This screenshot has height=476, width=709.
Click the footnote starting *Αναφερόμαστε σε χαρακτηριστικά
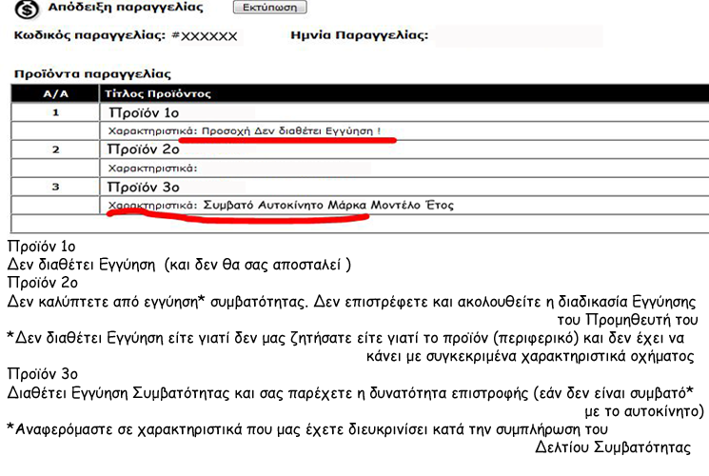tap(307, 429)
